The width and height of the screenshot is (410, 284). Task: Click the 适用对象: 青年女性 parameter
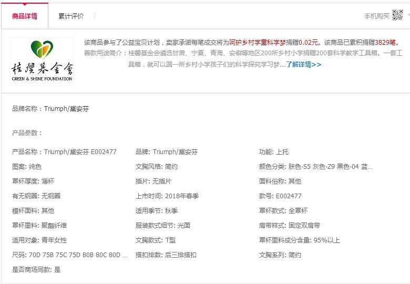click(x=39, y=240)
